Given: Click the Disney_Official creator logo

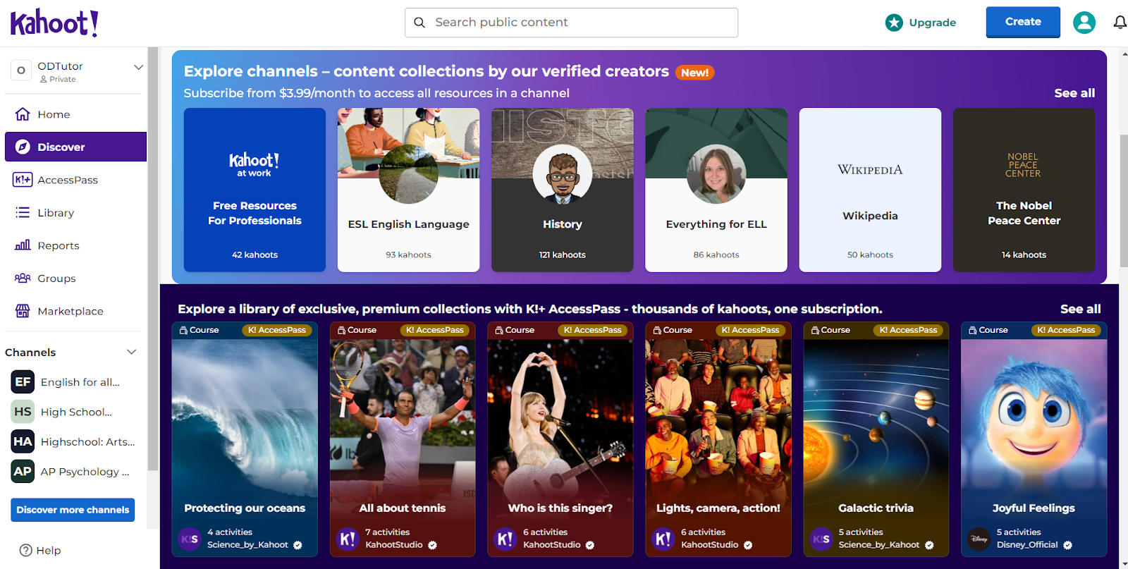Looking at the screenshot, I should 979,539.
